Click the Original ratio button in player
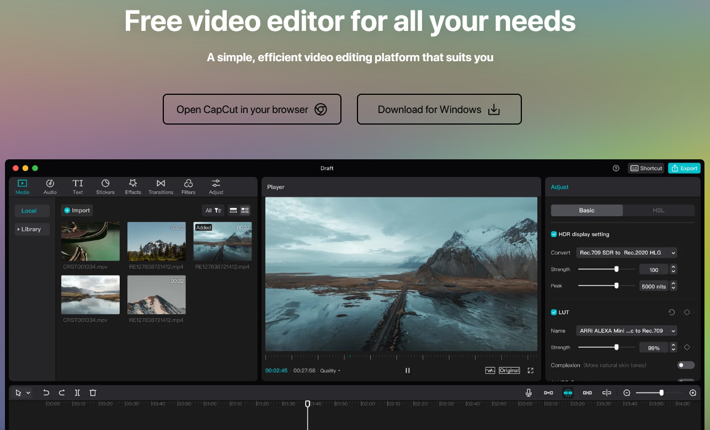This screenshot has height=430, width=710. 509,370
